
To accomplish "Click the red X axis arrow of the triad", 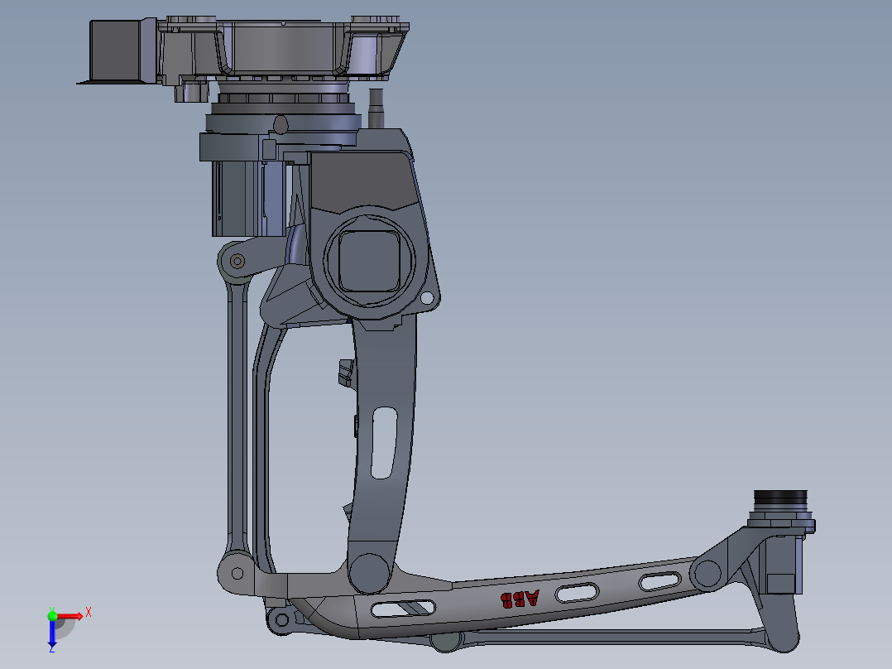I will (72, 617).
